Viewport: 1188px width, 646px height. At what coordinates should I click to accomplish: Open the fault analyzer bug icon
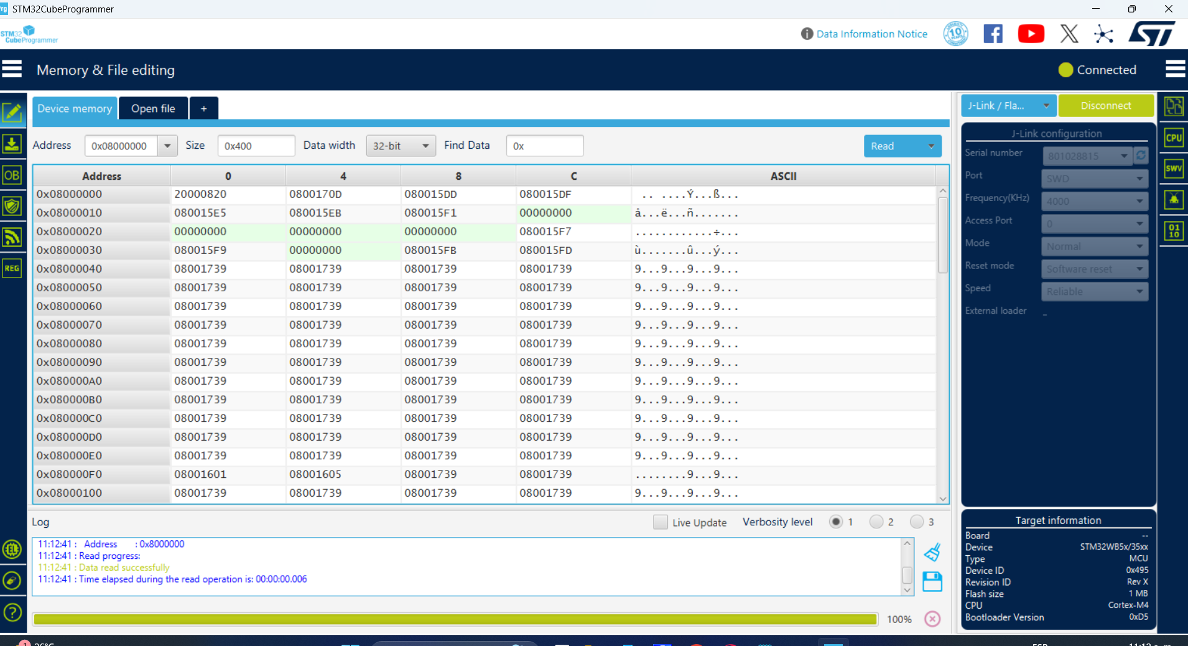pos(1174,200)
